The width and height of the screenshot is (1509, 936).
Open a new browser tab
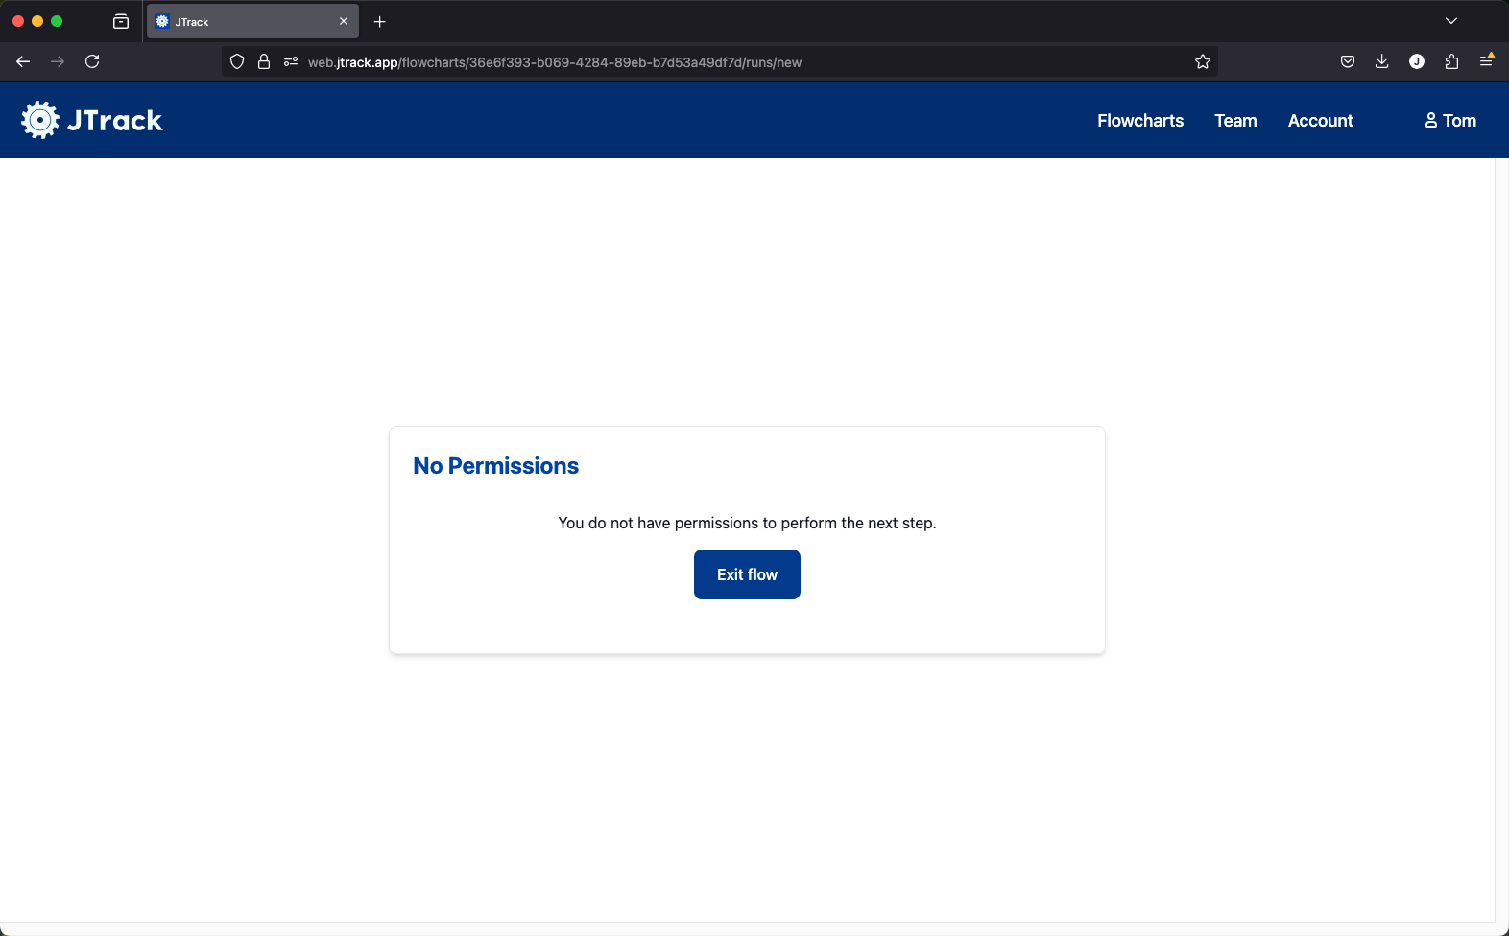[x=380, y=21]
